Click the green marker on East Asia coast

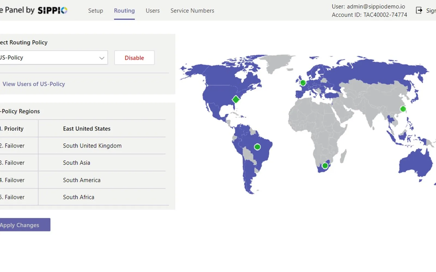[x=403, y=109]
